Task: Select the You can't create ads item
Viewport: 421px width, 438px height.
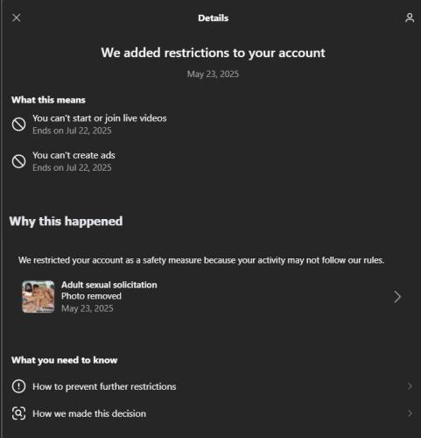Action: click(74, 155)
